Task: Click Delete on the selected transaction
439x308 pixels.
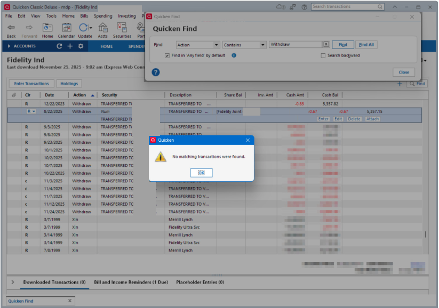Action: click(x=354, y=119)
